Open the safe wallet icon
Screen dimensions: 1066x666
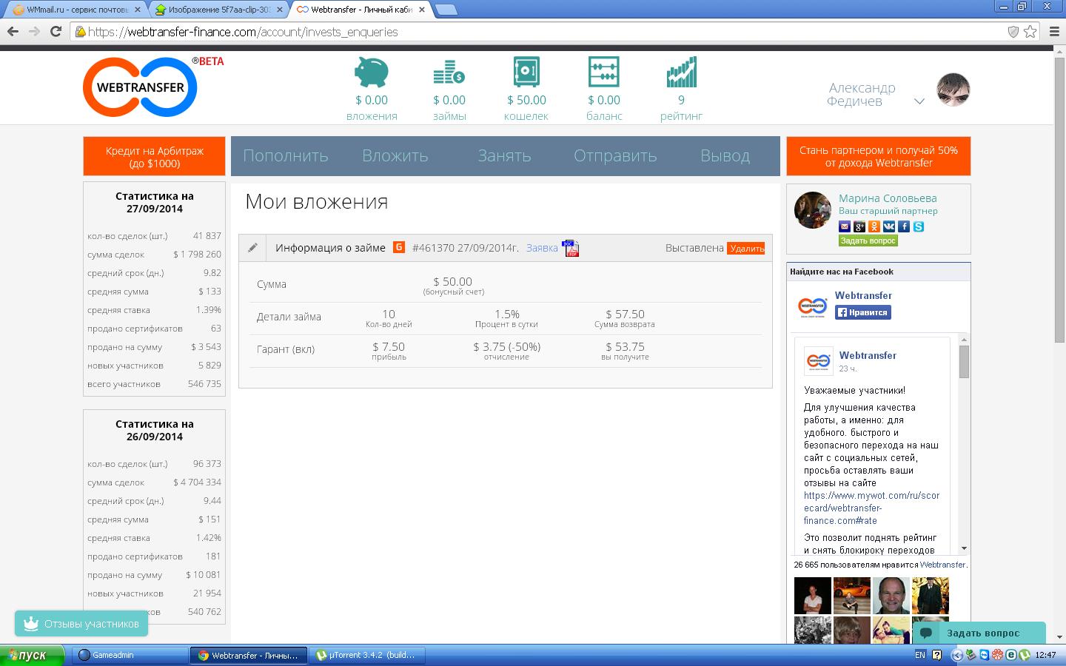click(x=526, y=73)
